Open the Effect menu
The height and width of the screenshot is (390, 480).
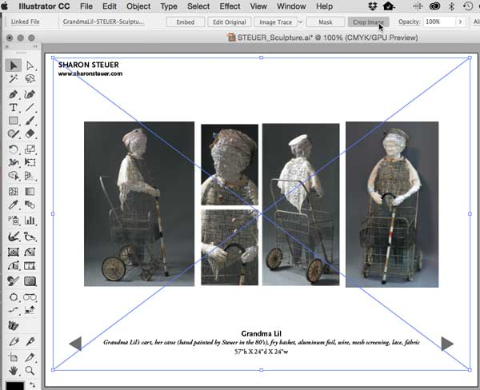point(230,6)
